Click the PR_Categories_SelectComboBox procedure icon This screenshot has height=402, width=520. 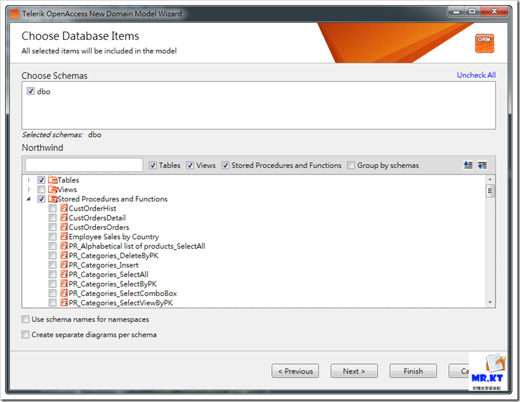[x=64, y=293]
